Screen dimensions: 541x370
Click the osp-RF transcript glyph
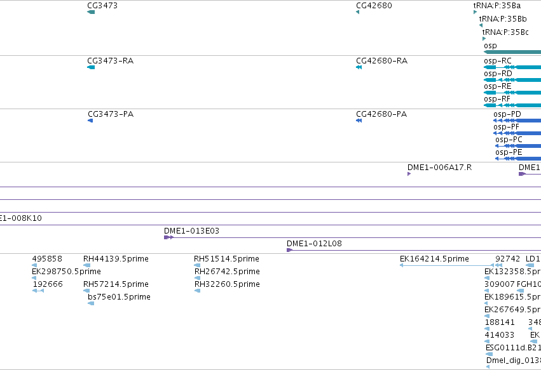point(512,105)
